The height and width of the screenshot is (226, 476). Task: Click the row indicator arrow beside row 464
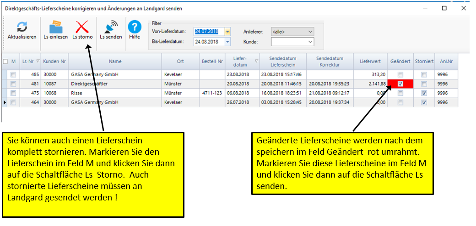(x=5, y=102)
